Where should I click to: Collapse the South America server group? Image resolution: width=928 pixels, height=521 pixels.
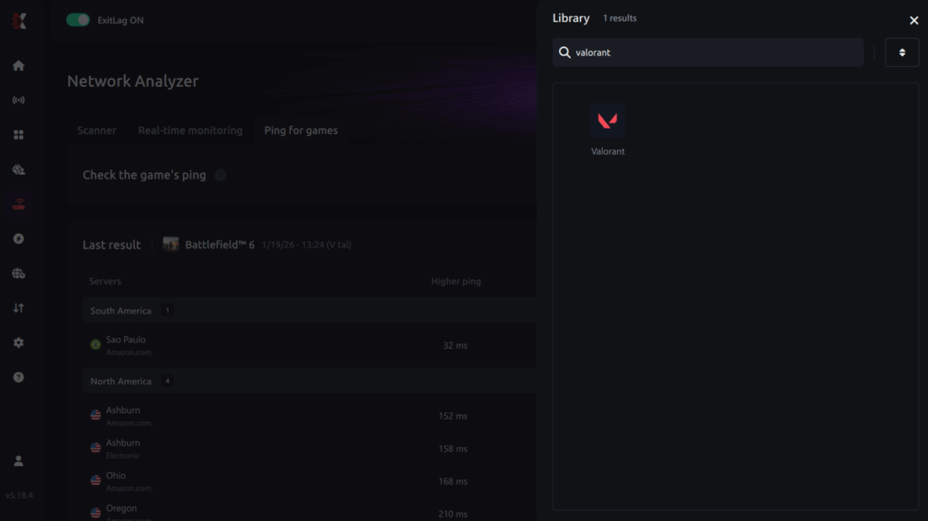point(310,310)
